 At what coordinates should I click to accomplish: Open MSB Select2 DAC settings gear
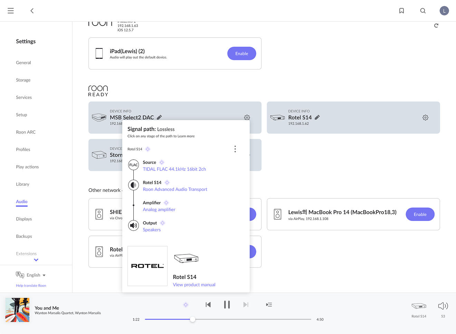(247, 118)
